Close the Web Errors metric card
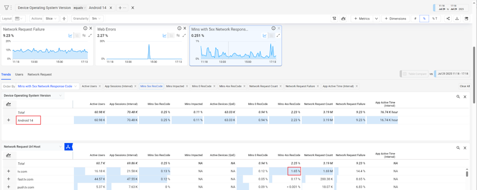Viewport: 477px width, 190px height. pos(184,28)
